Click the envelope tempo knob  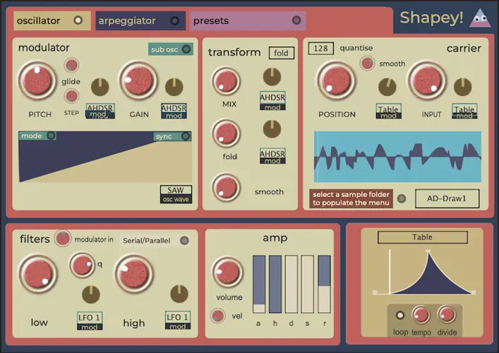tap(421, 315)
